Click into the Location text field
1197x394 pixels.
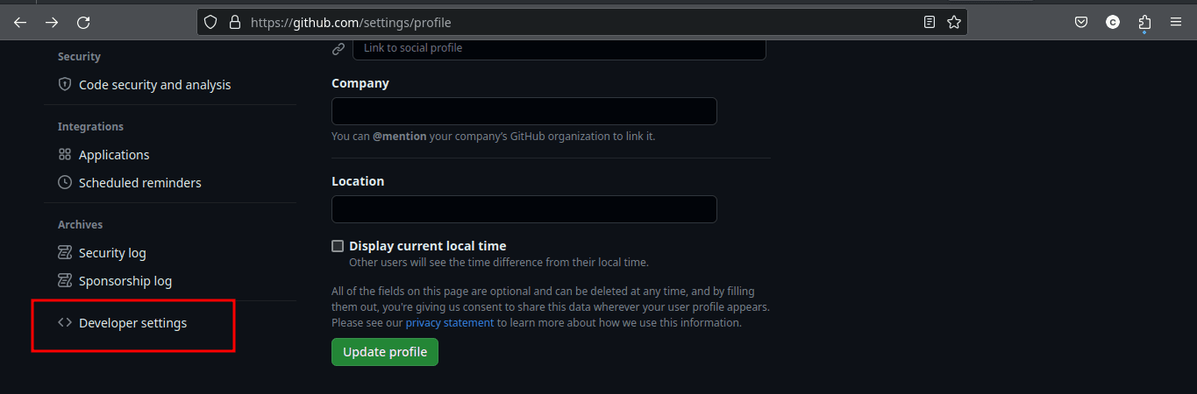tap(524, 209)
